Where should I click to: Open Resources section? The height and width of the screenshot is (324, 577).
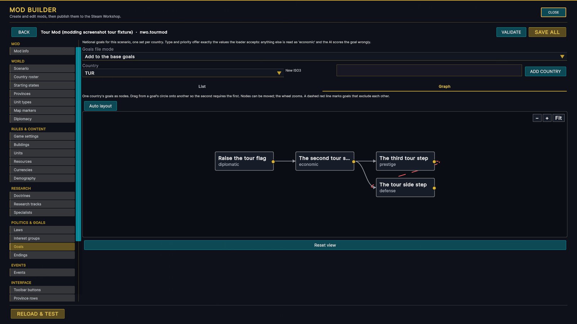(42, 161)
